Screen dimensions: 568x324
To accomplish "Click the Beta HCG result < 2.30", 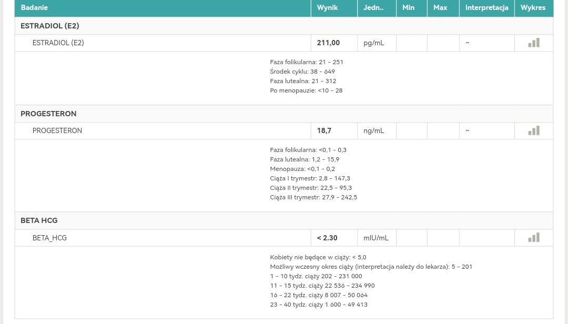I will [327, 238].
